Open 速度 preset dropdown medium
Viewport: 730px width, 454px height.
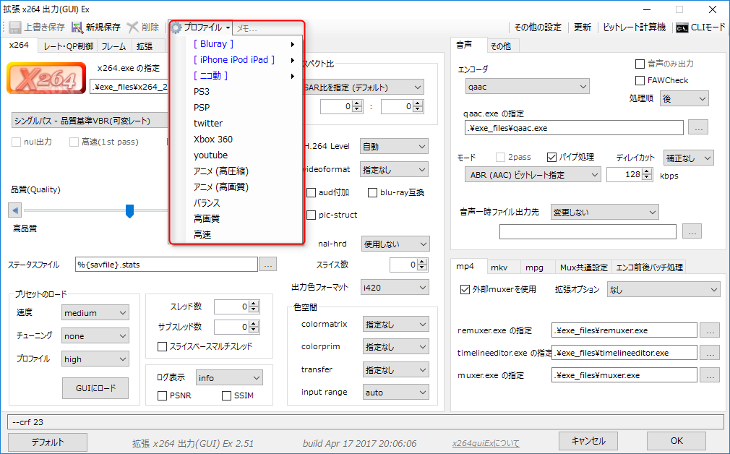[95, 313]
